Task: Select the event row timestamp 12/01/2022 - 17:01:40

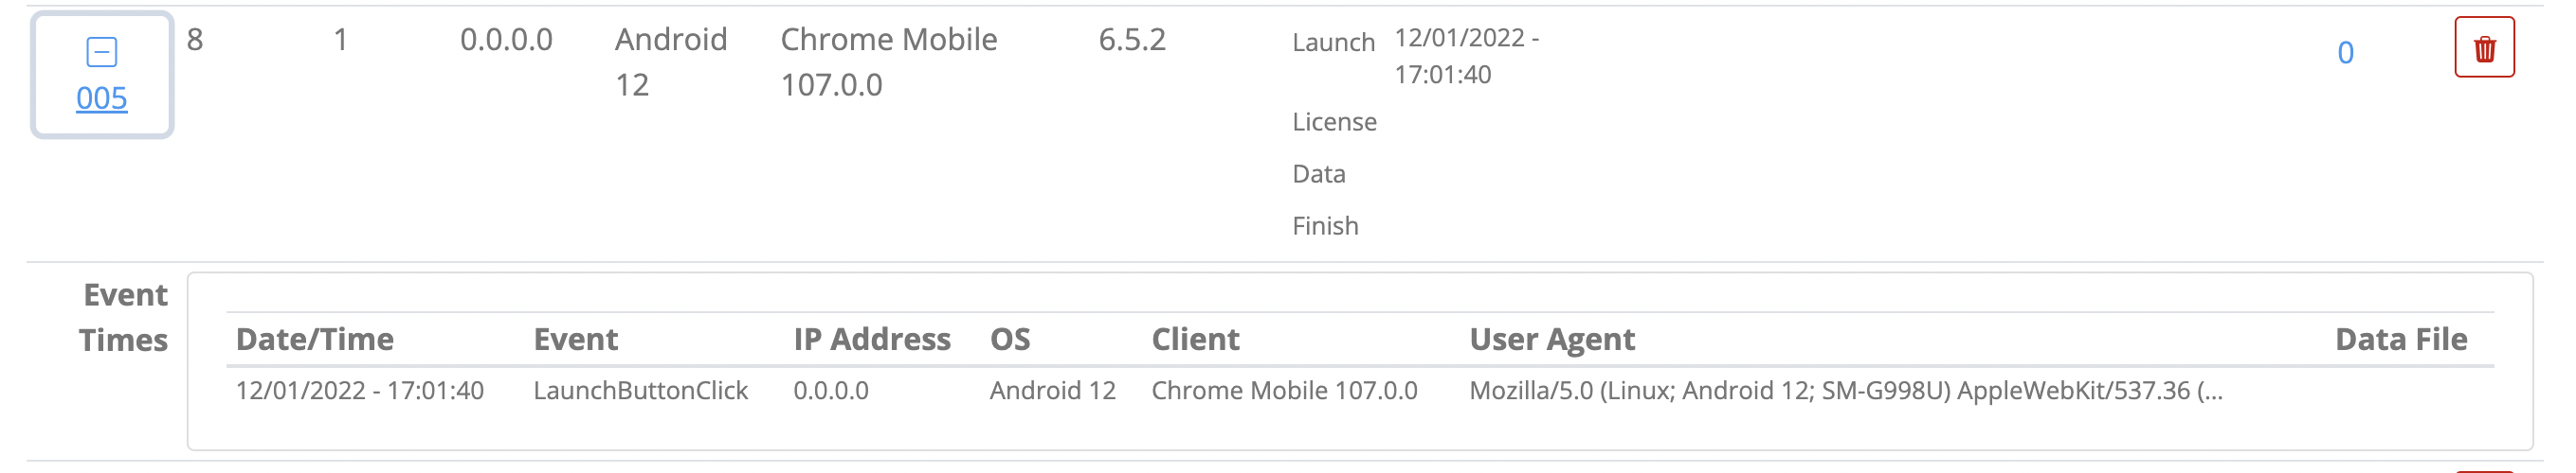Action: [359, 390]
